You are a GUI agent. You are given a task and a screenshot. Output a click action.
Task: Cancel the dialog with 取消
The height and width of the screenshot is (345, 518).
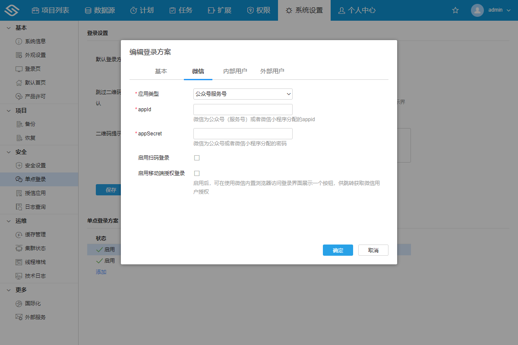coord(373,250)
